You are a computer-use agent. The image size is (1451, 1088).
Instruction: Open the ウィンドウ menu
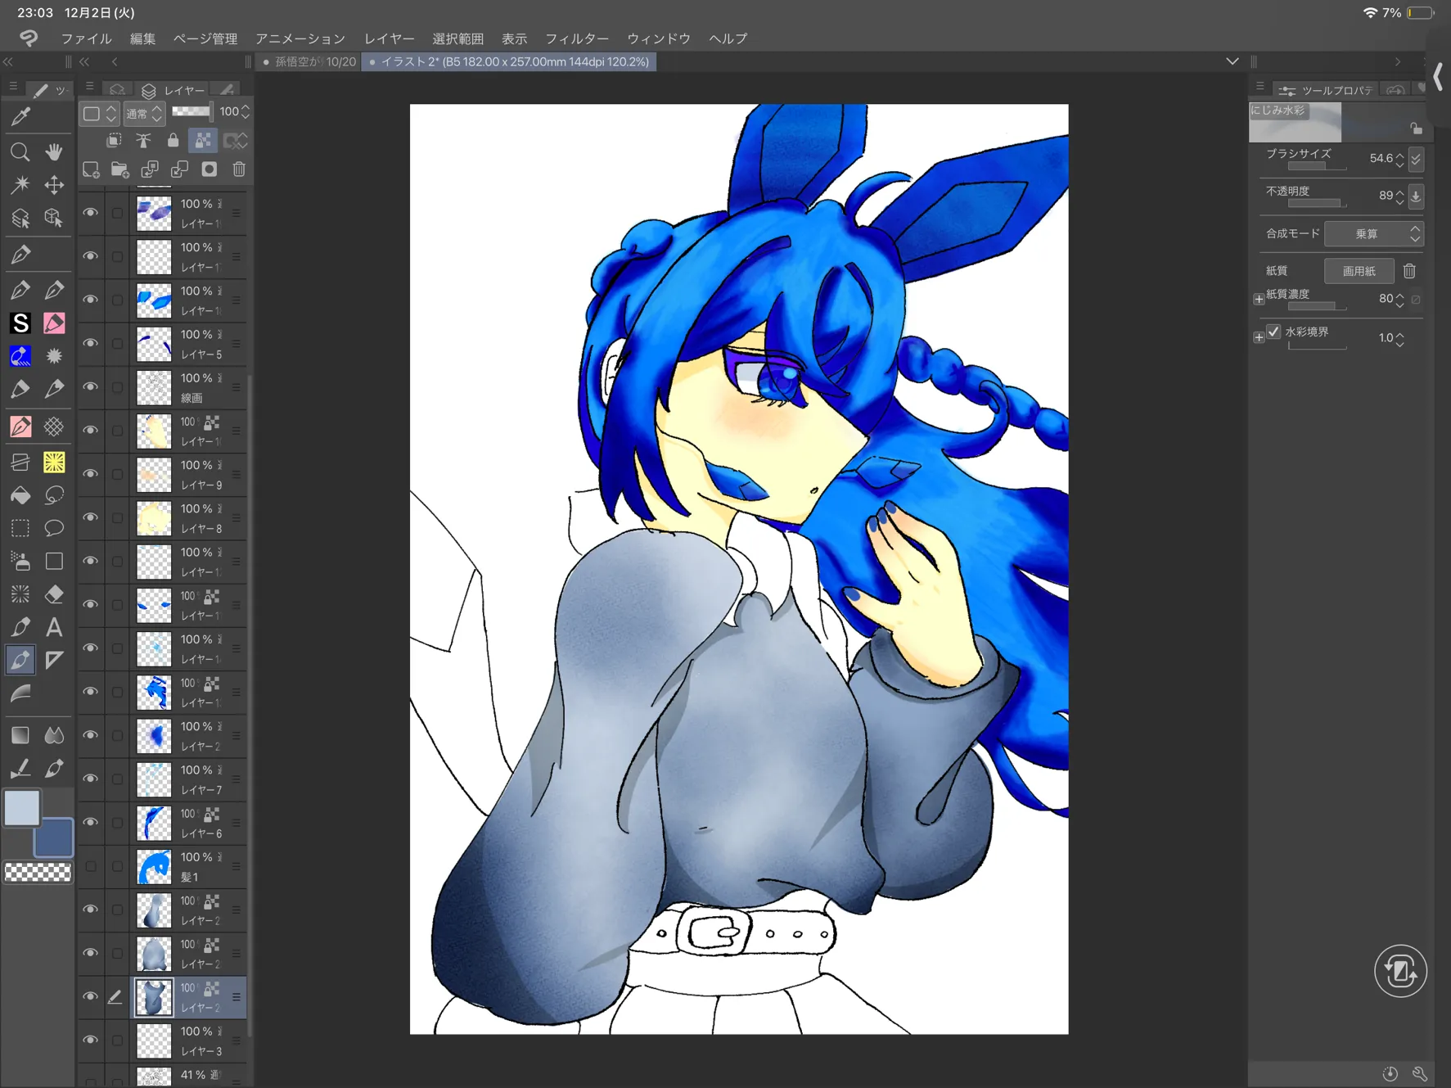click(x=659, y=38)
